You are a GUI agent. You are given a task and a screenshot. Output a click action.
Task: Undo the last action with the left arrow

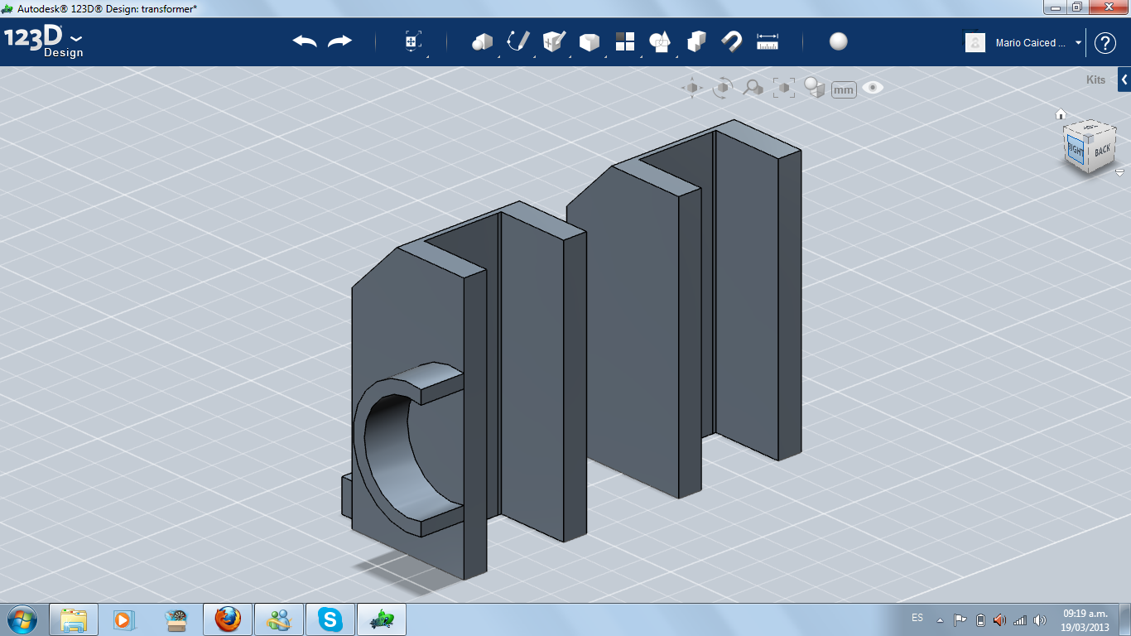(305, 41)
